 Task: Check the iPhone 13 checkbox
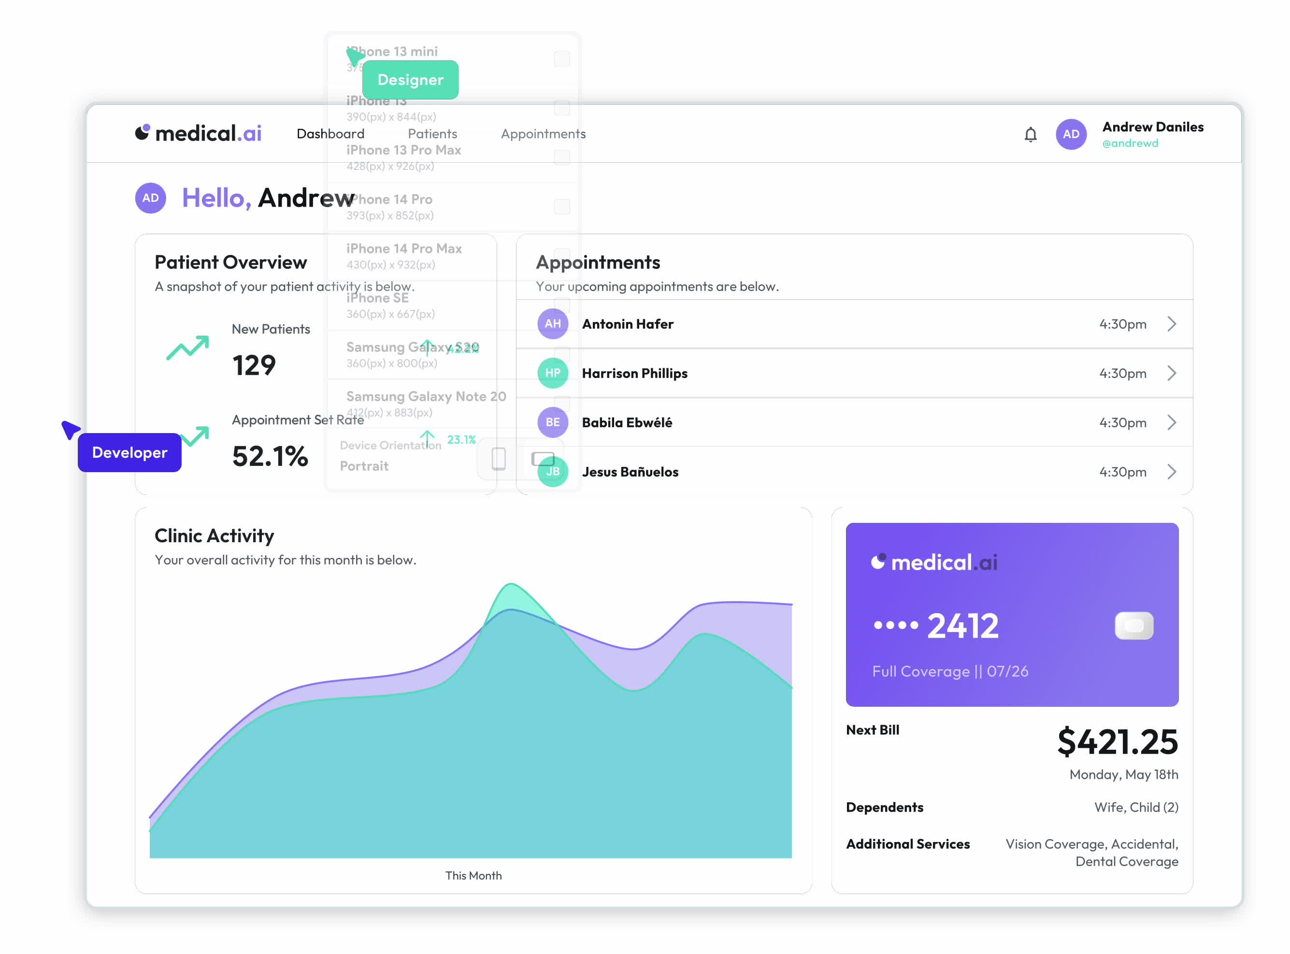pyautogui.click(x=562, y=108)
